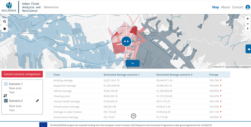Select the Building damage row label
This screenshot has width=251, height=127.
pos(63,80)
